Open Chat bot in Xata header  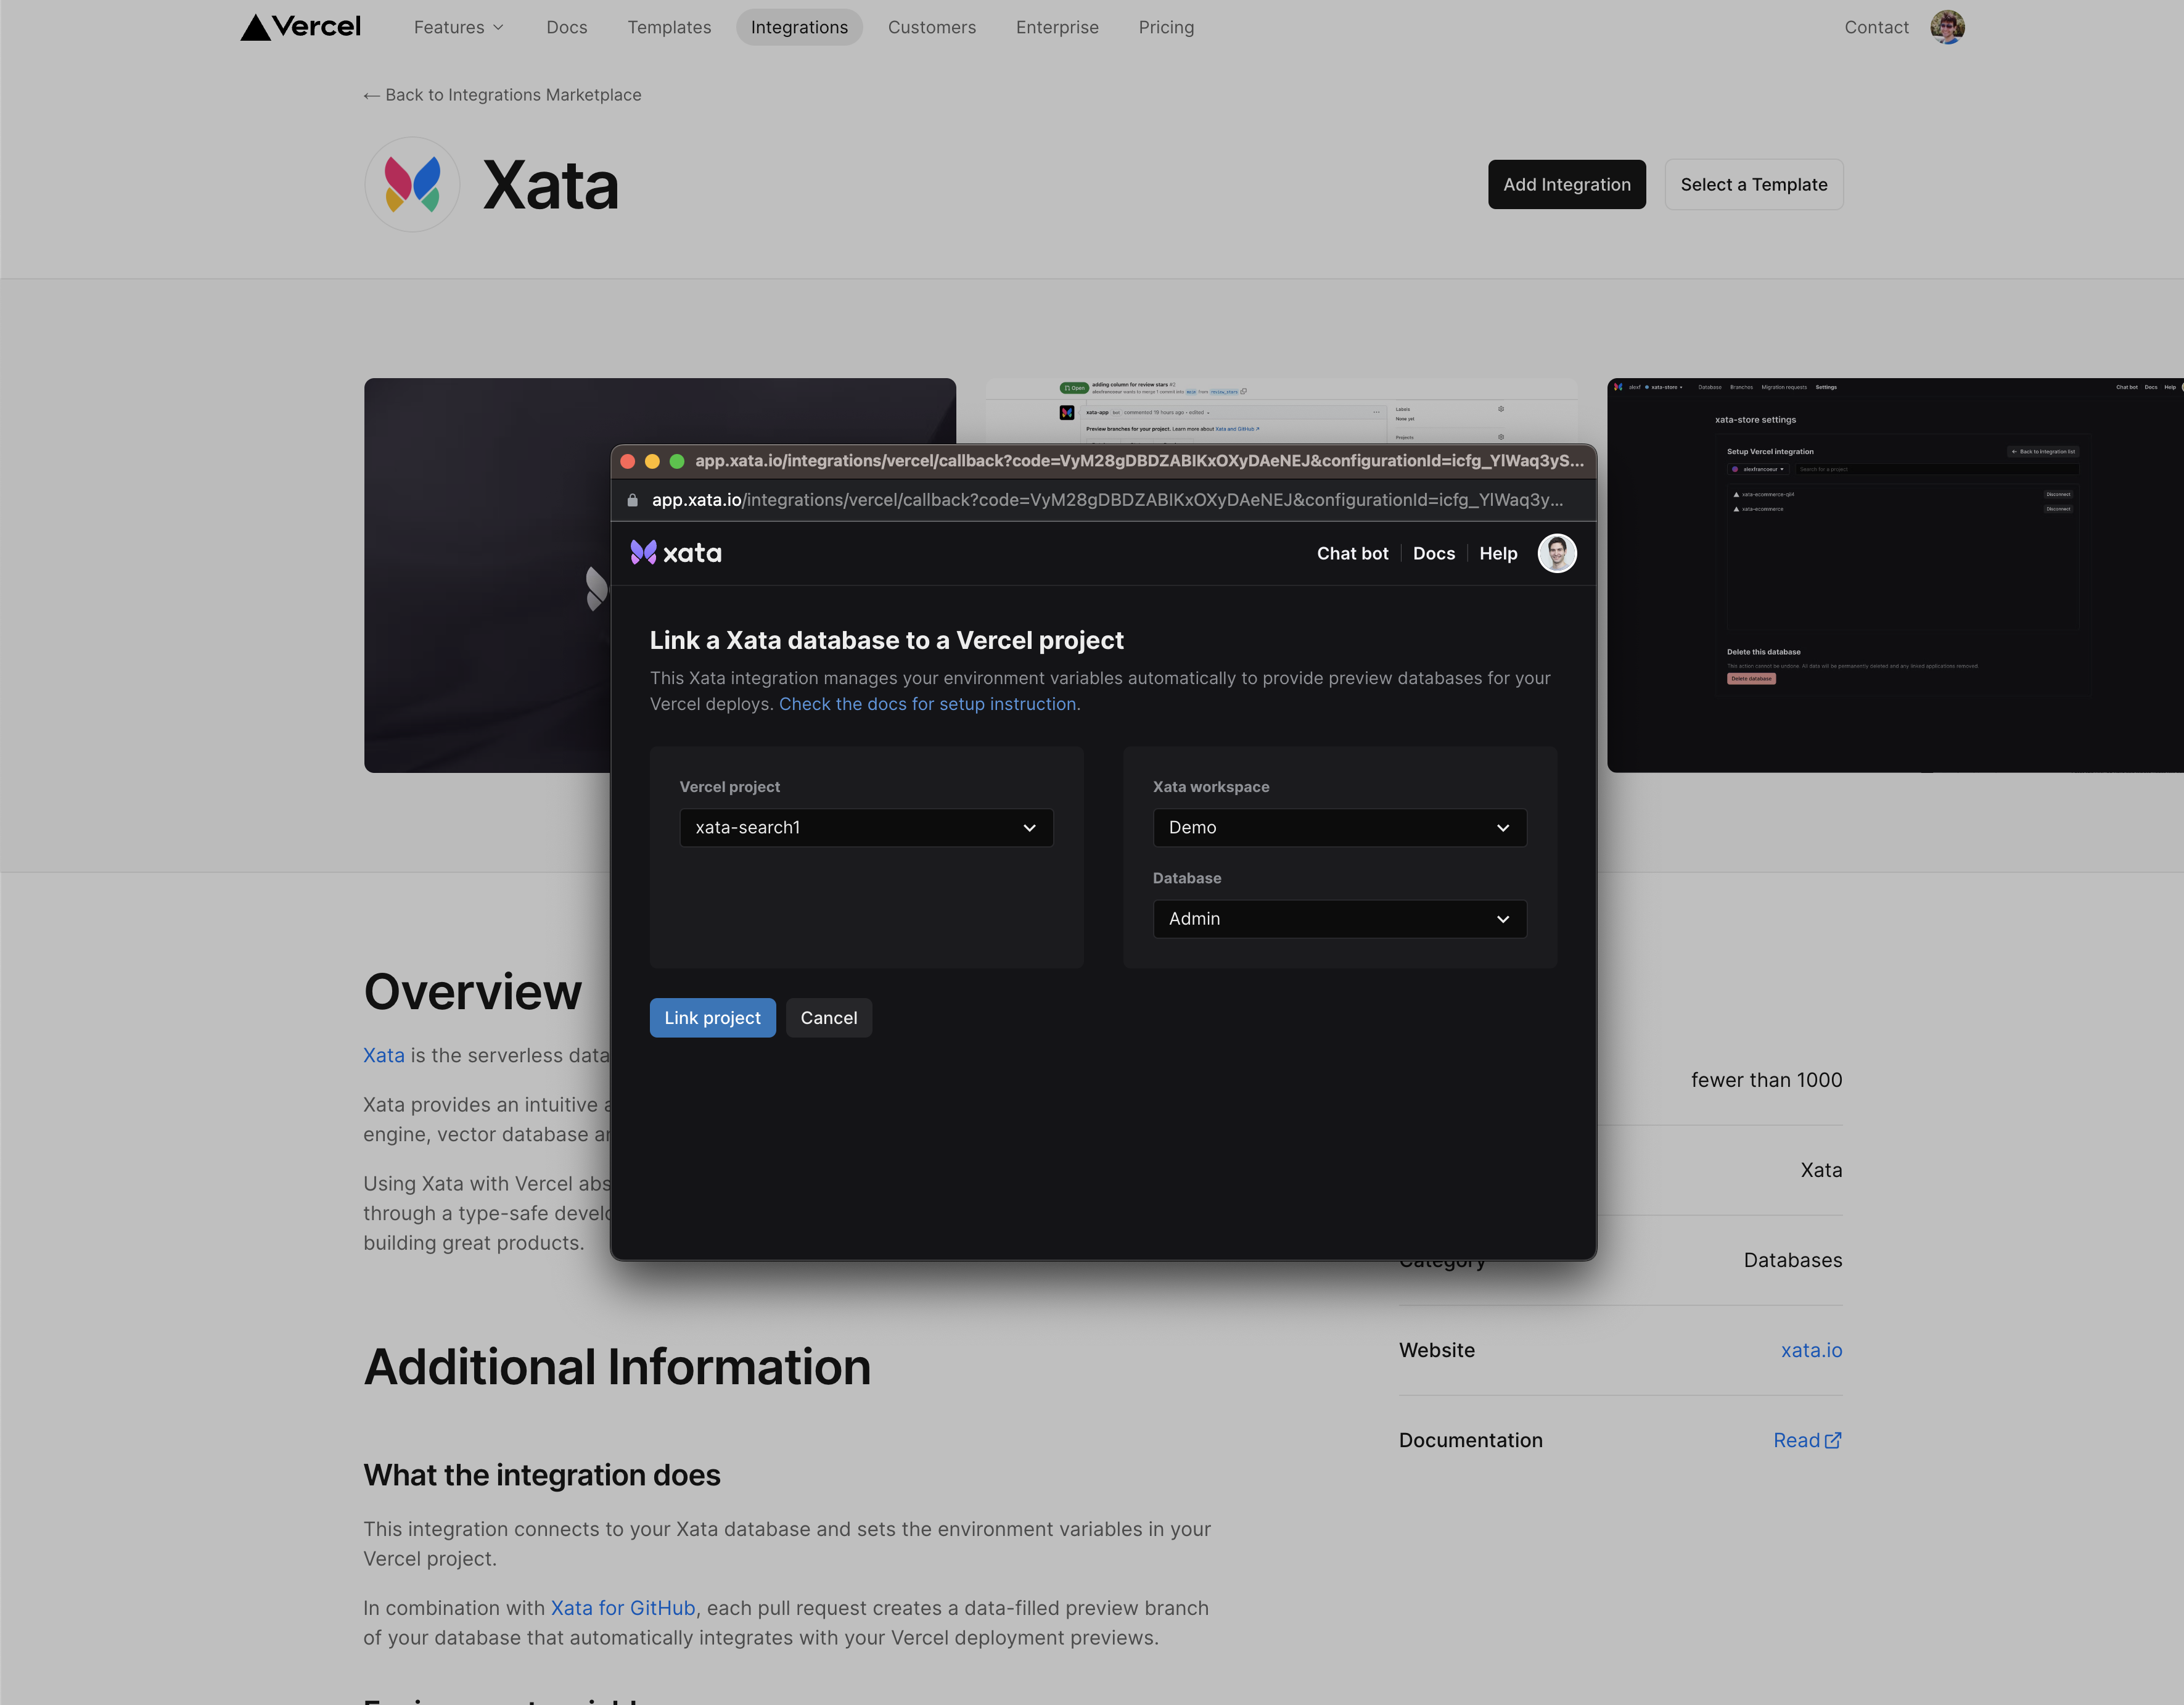[x=1352, y=553]
